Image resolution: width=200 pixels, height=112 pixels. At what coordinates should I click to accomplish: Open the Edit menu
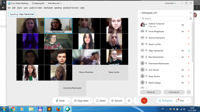tap(14, 8)
